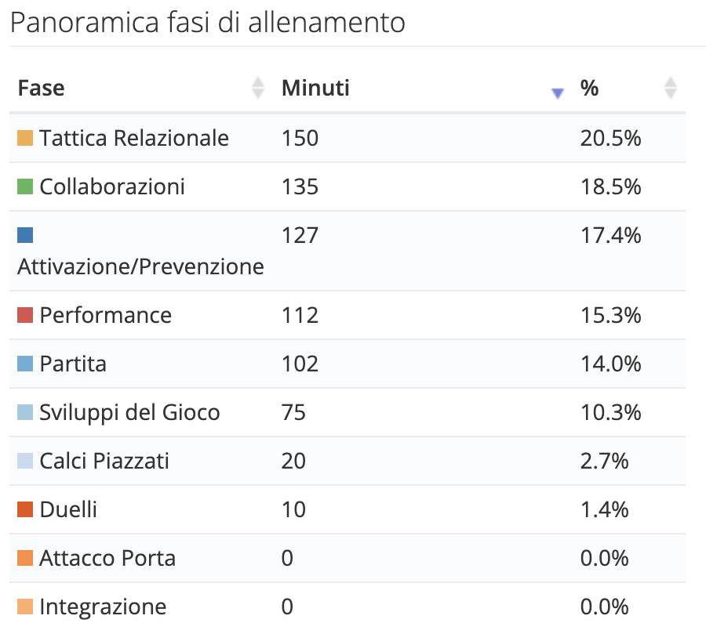Click the dark blue Attivazione/Prevenzione swatch

click(25, 235)
